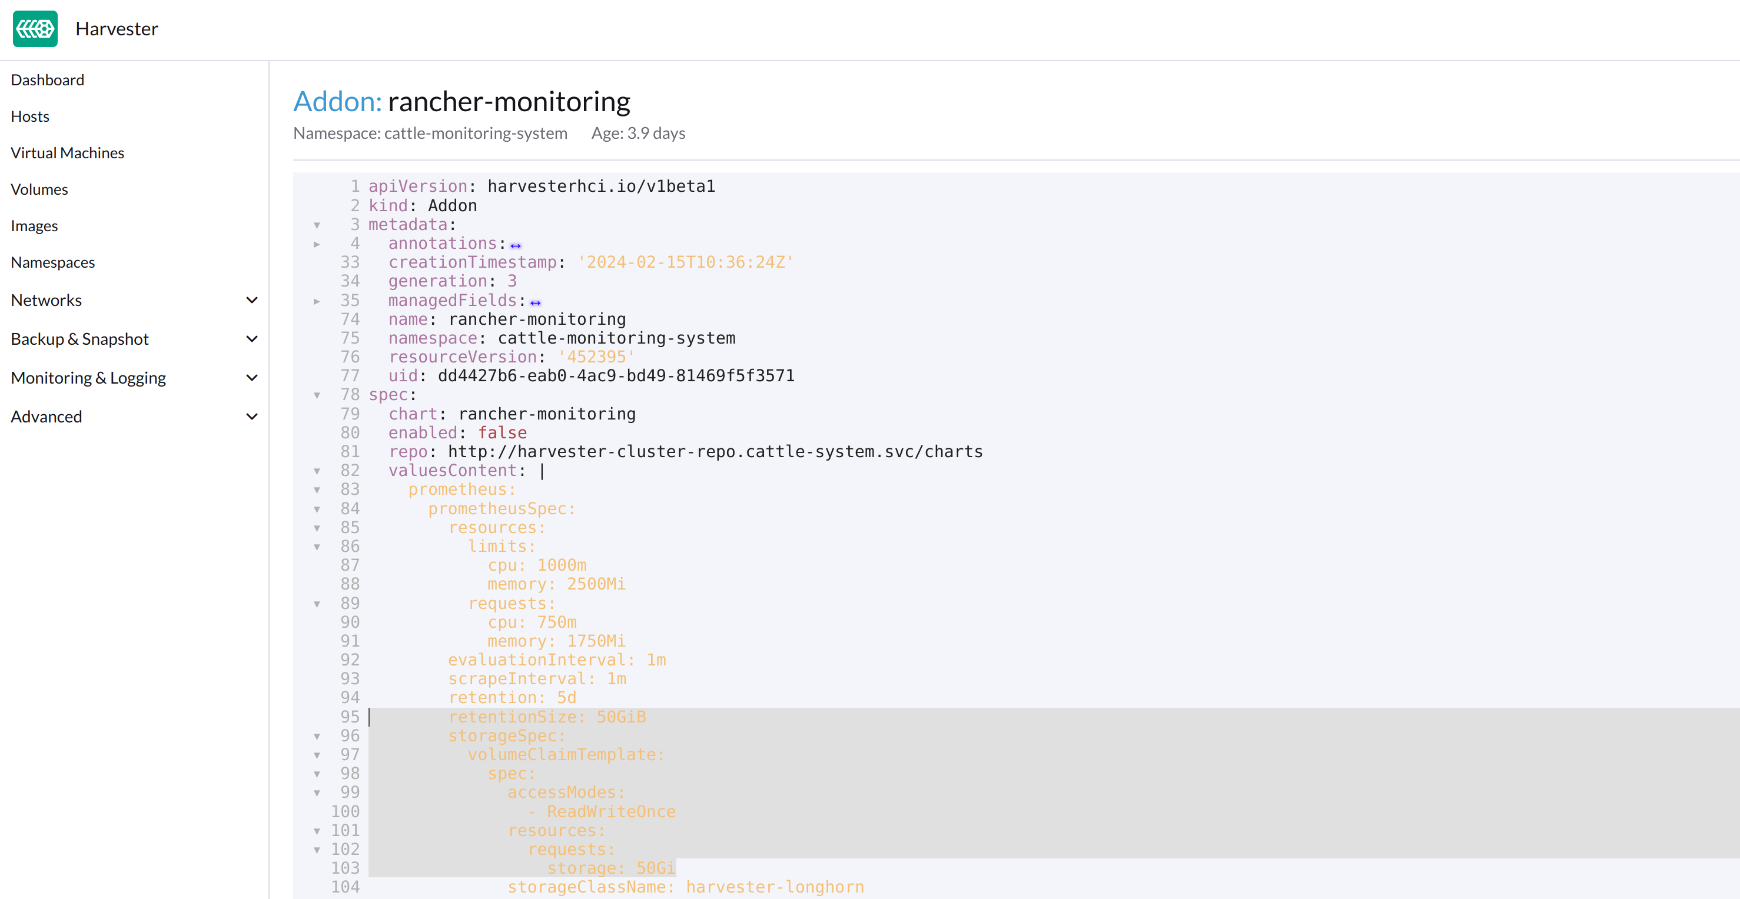Click 'generation: 3' line
Screen dimensions: 1740x899
[x=453, y=281]
